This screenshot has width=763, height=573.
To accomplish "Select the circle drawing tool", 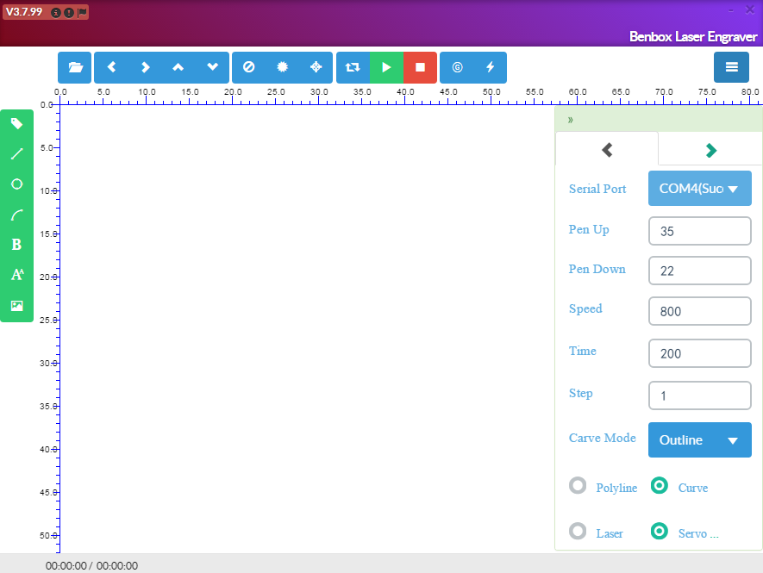I will [17, 184].
